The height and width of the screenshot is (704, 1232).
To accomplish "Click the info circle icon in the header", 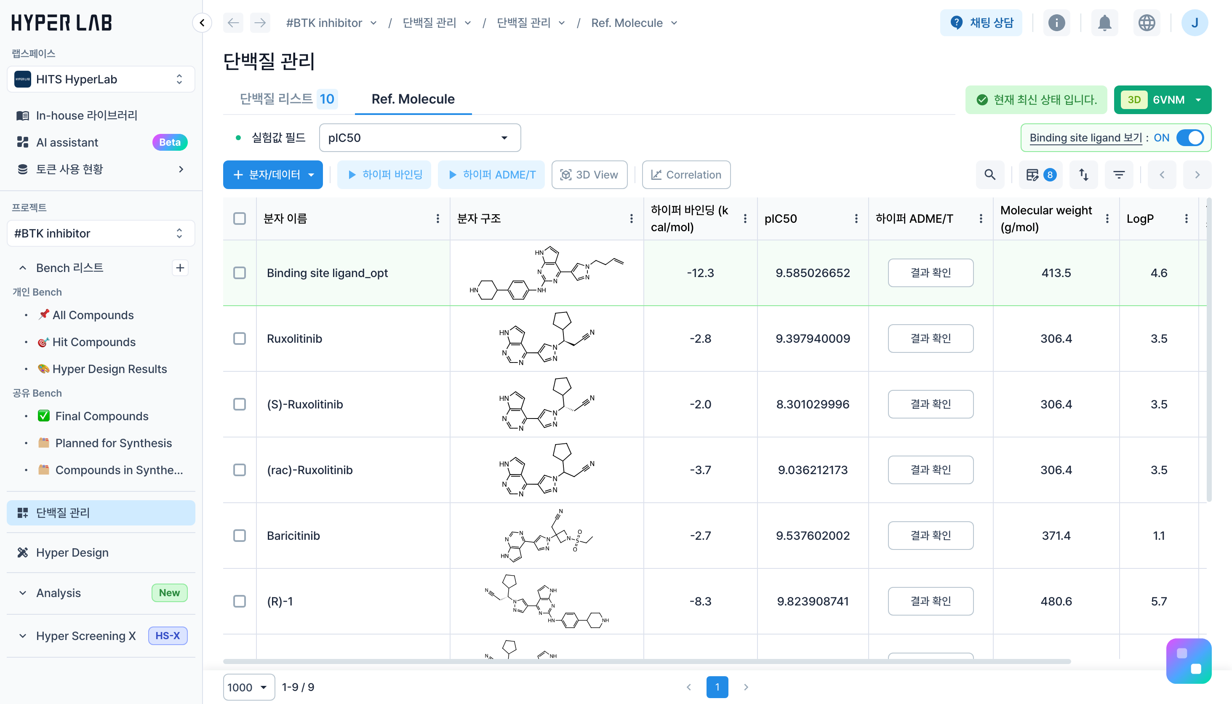I will click(x=1056, y=23).
